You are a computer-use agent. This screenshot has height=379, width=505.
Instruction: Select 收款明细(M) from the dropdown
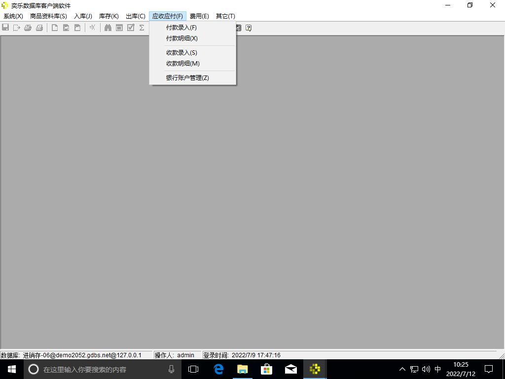[x=183, y=64]
